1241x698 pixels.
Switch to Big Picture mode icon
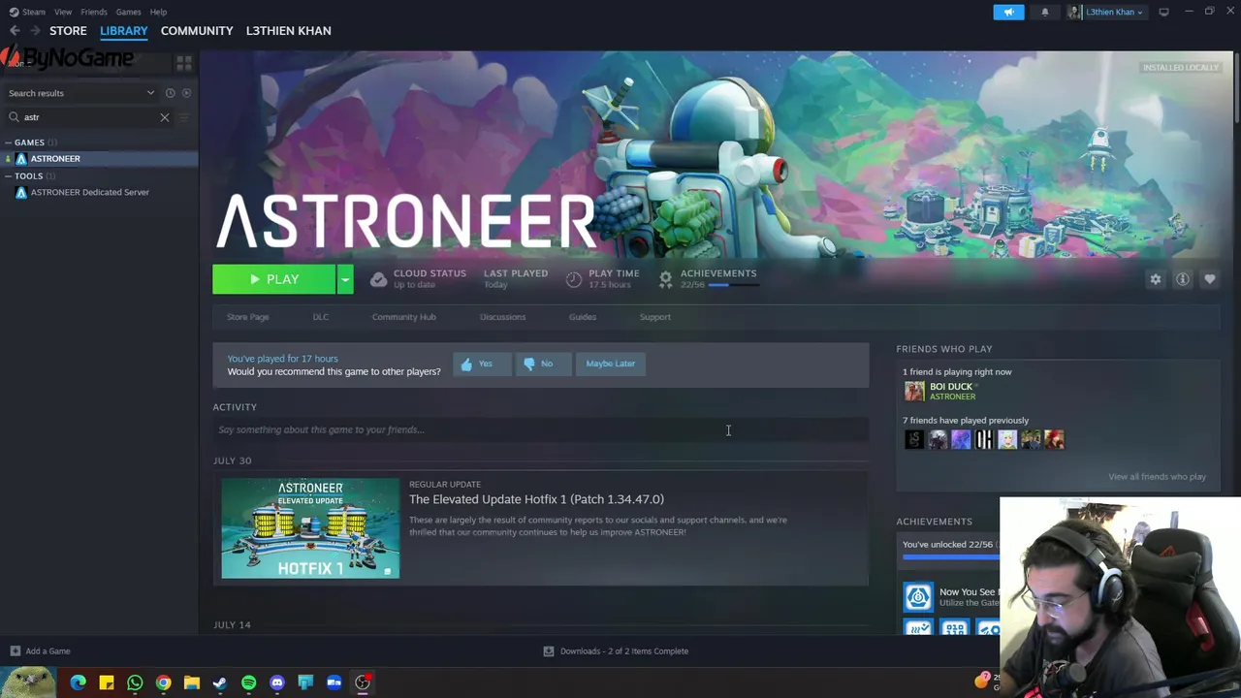tap(1163, 12)
